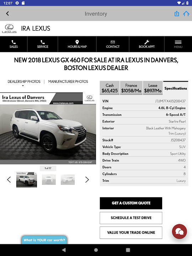Click Schedule a Test Drive

[131, 218]
